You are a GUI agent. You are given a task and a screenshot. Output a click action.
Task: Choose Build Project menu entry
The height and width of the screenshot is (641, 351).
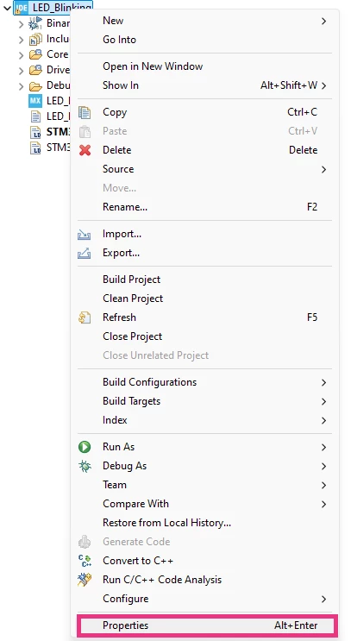132,280
